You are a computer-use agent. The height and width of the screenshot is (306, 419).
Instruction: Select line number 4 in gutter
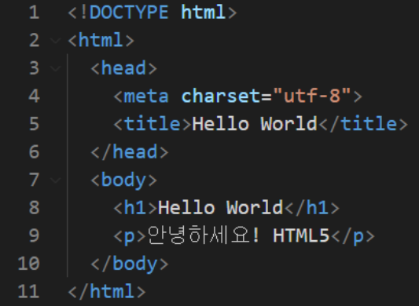[x=35, y=96]
